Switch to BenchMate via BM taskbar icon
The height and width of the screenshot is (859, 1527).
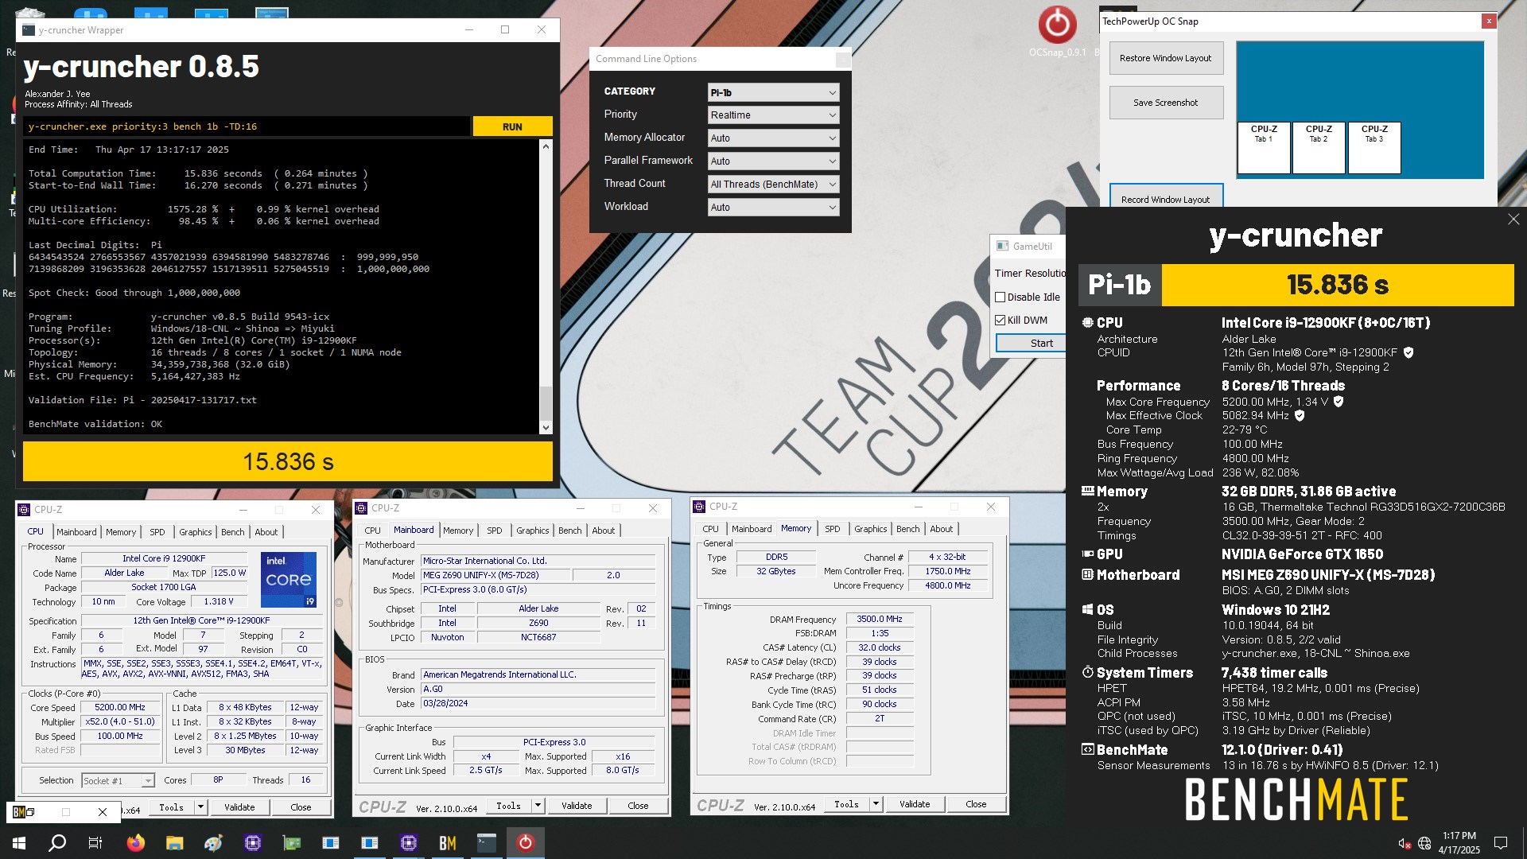[x=448, y=843]
